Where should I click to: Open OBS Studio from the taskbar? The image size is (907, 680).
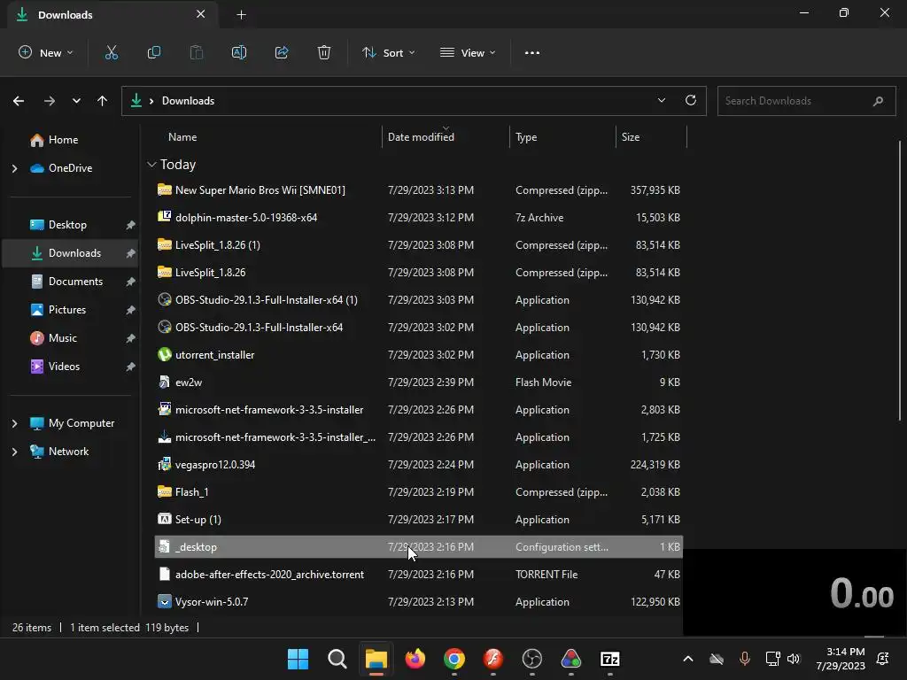pos(532,659)
